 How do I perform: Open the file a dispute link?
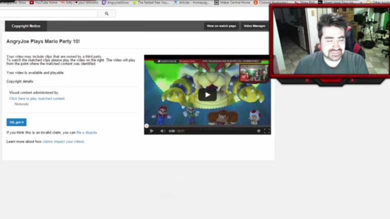coord(86,132)
